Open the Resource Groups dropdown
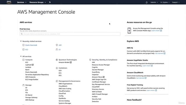 [37, 2]
